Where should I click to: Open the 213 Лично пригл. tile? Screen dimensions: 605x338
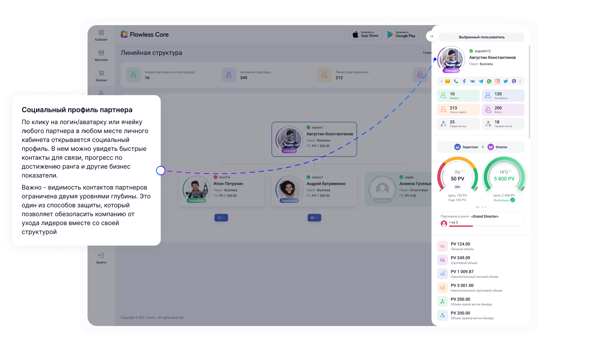click(458, 110)
